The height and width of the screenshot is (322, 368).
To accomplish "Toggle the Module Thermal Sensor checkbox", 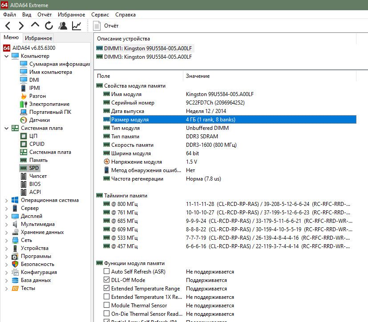I will point(106,305).
